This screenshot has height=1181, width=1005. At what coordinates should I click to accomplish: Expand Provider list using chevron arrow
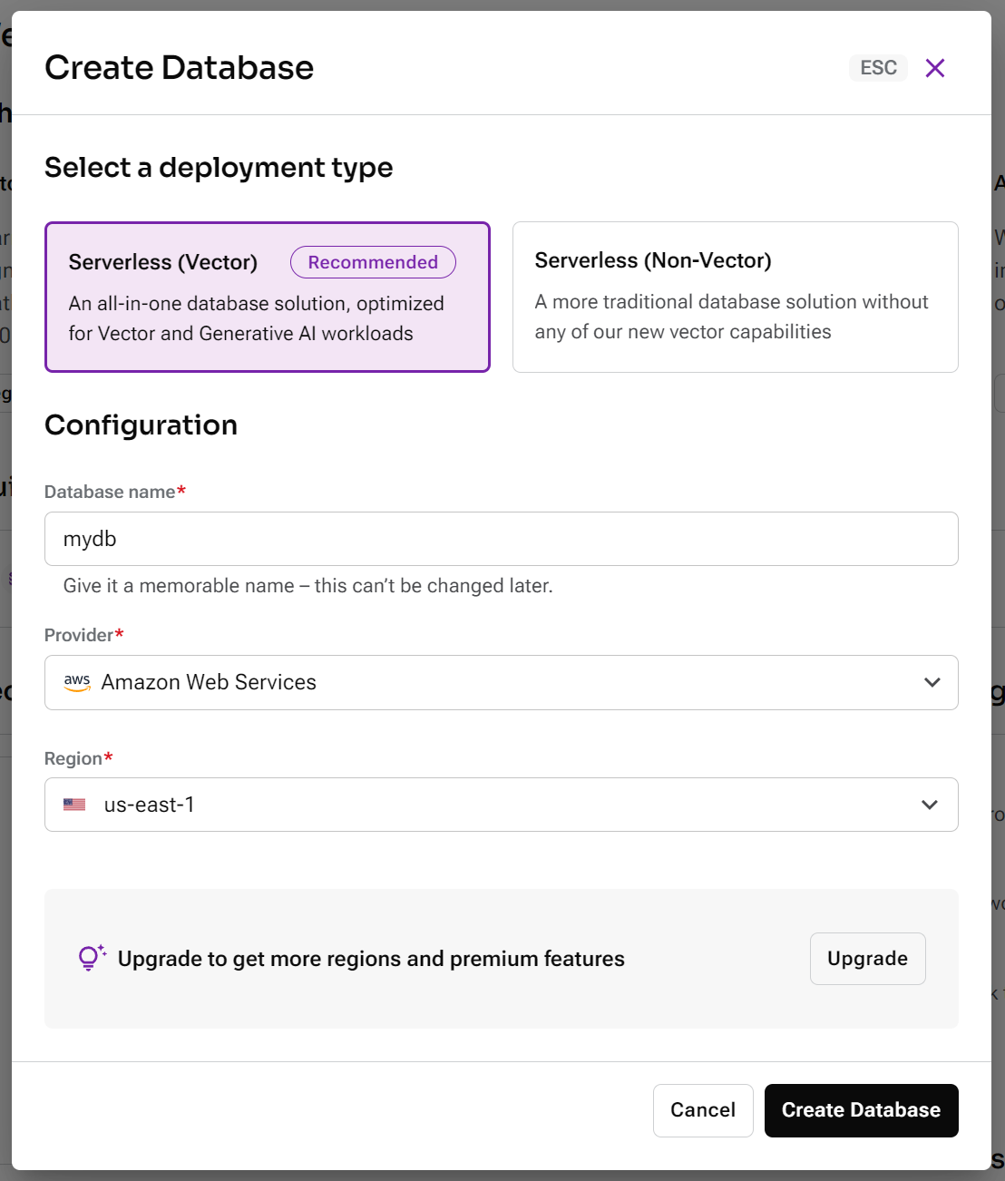point(932,682)
